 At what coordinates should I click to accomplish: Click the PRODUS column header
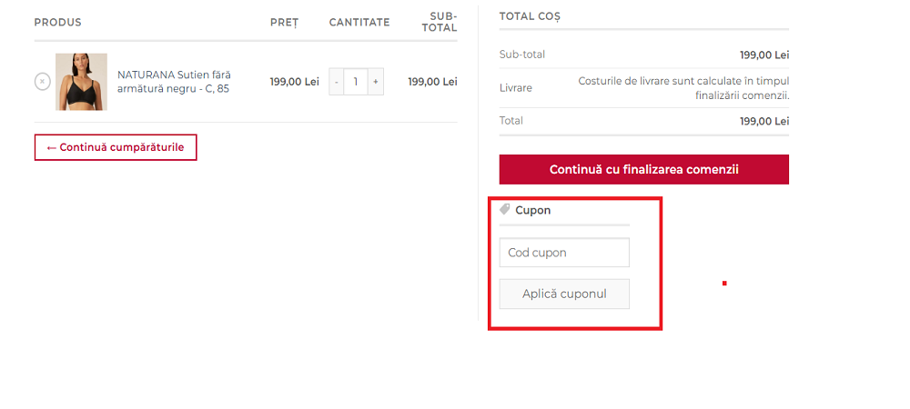pos(57,22)
